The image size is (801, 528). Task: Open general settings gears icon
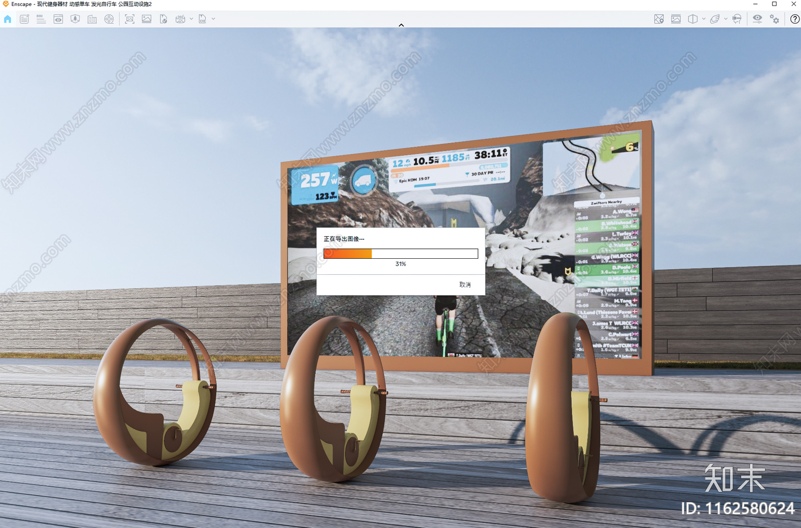pyautogui.click(x=774, y=19)
